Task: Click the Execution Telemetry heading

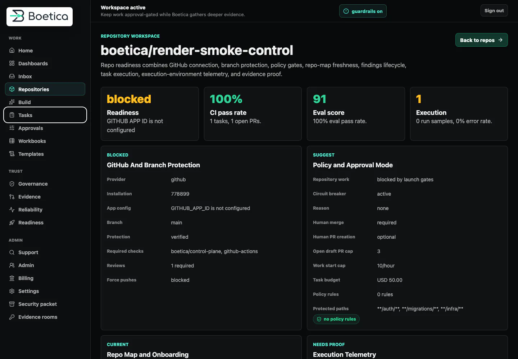Action: point(344,355)
